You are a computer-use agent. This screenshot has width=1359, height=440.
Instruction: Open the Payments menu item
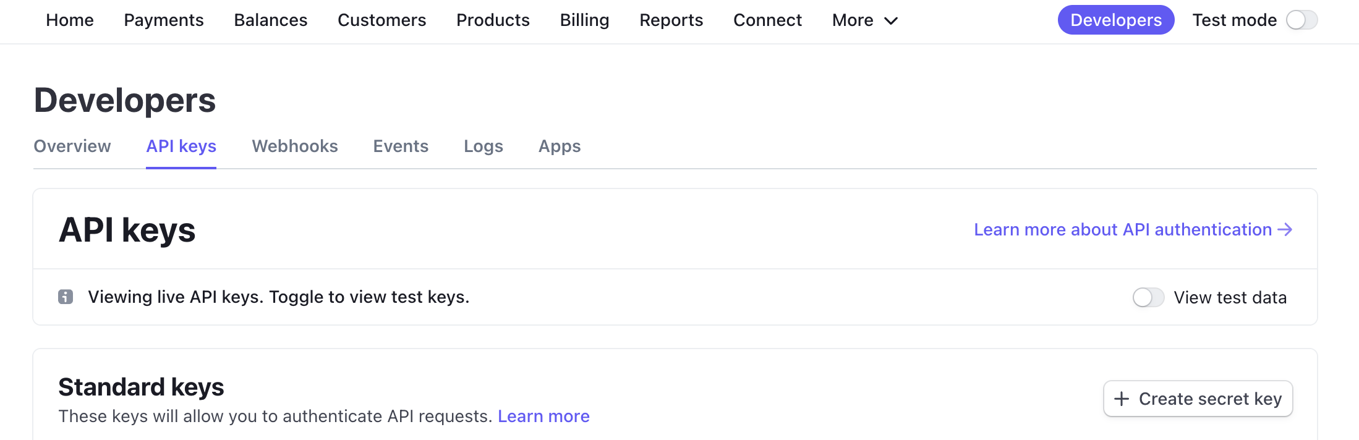(164, 20)
